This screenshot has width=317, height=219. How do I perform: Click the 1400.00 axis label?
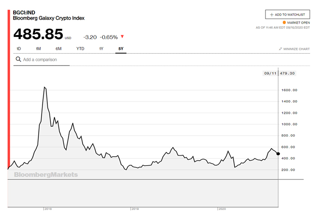click(x=289, y=102)
